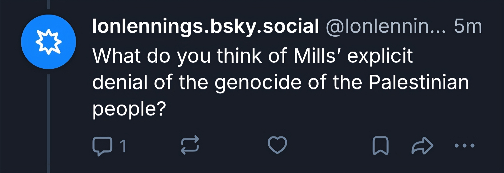Open the lonlennings.bsky.social display name

(x=205, y=26)
